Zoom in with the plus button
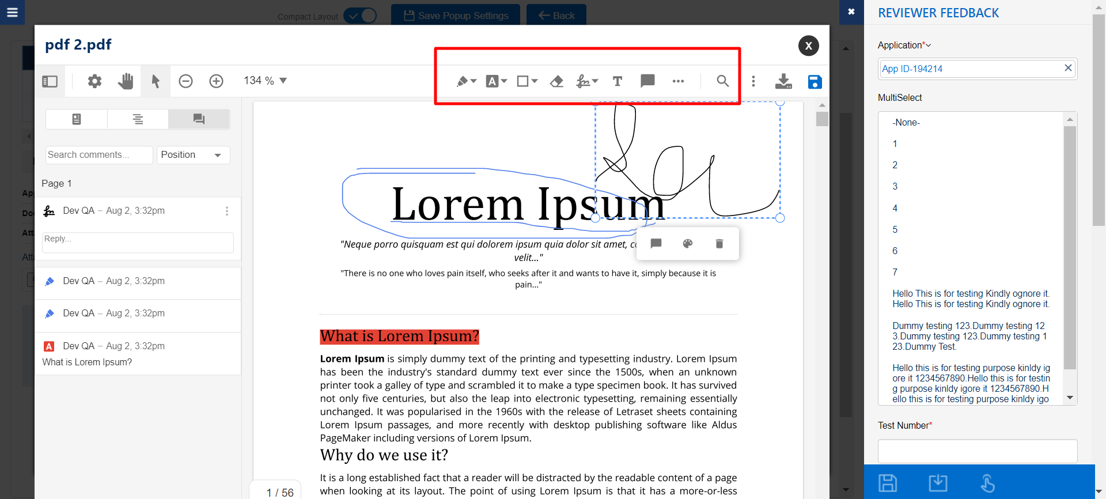 click(216, 81)
